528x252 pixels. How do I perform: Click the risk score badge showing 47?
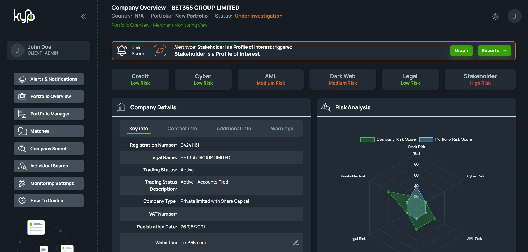pos(160,51)
